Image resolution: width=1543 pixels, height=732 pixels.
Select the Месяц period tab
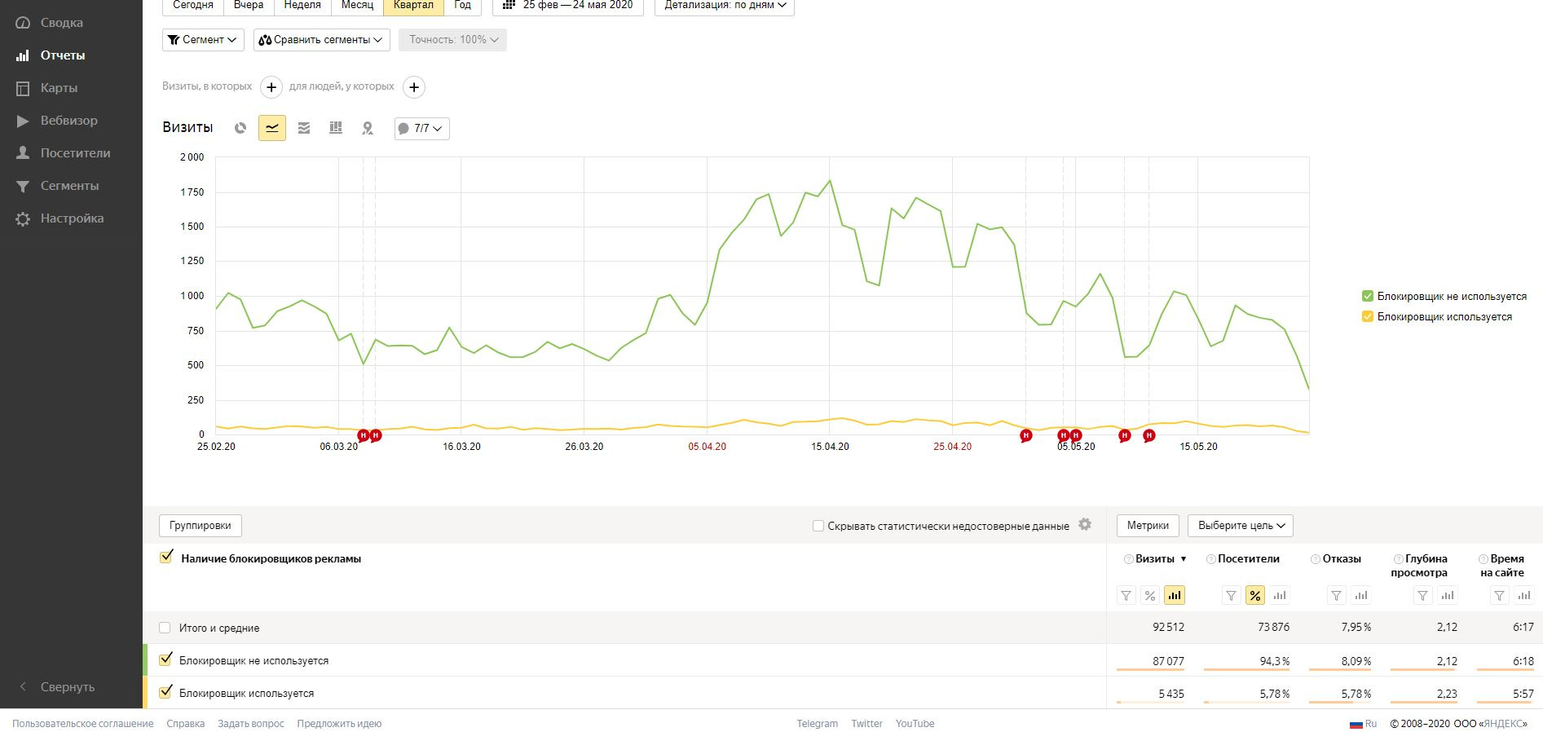click(357, 5)
